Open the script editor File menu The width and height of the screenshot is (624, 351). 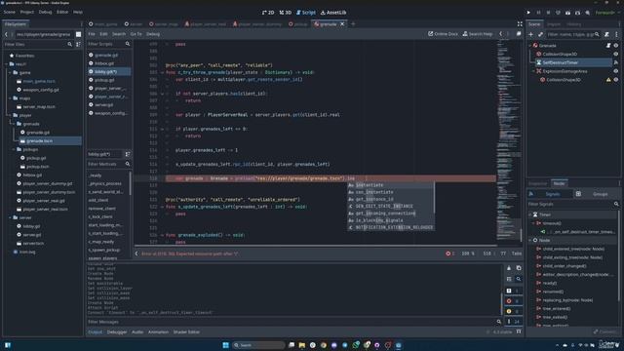click(92, 34)
